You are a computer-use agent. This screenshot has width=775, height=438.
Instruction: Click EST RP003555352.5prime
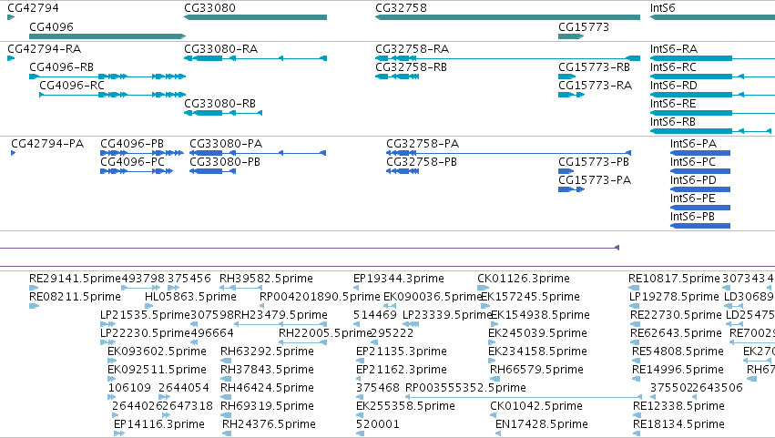click(465, 388)
